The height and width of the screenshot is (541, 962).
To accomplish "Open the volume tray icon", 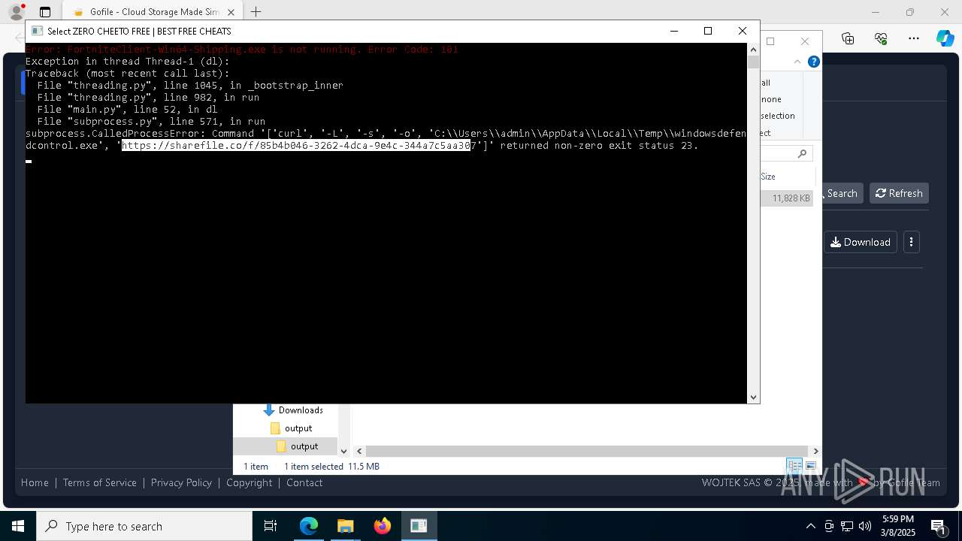I will 865,526.
